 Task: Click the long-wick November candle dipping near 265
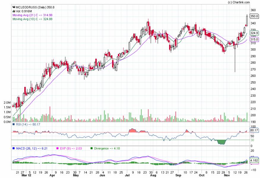tap(235, 58)
